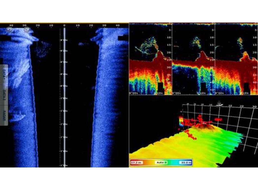Click the redo arrow icon on side-scan
Image resolution: width=258 pixels, height=190 pixels.
pyautogui.click(x=26, y=29)
